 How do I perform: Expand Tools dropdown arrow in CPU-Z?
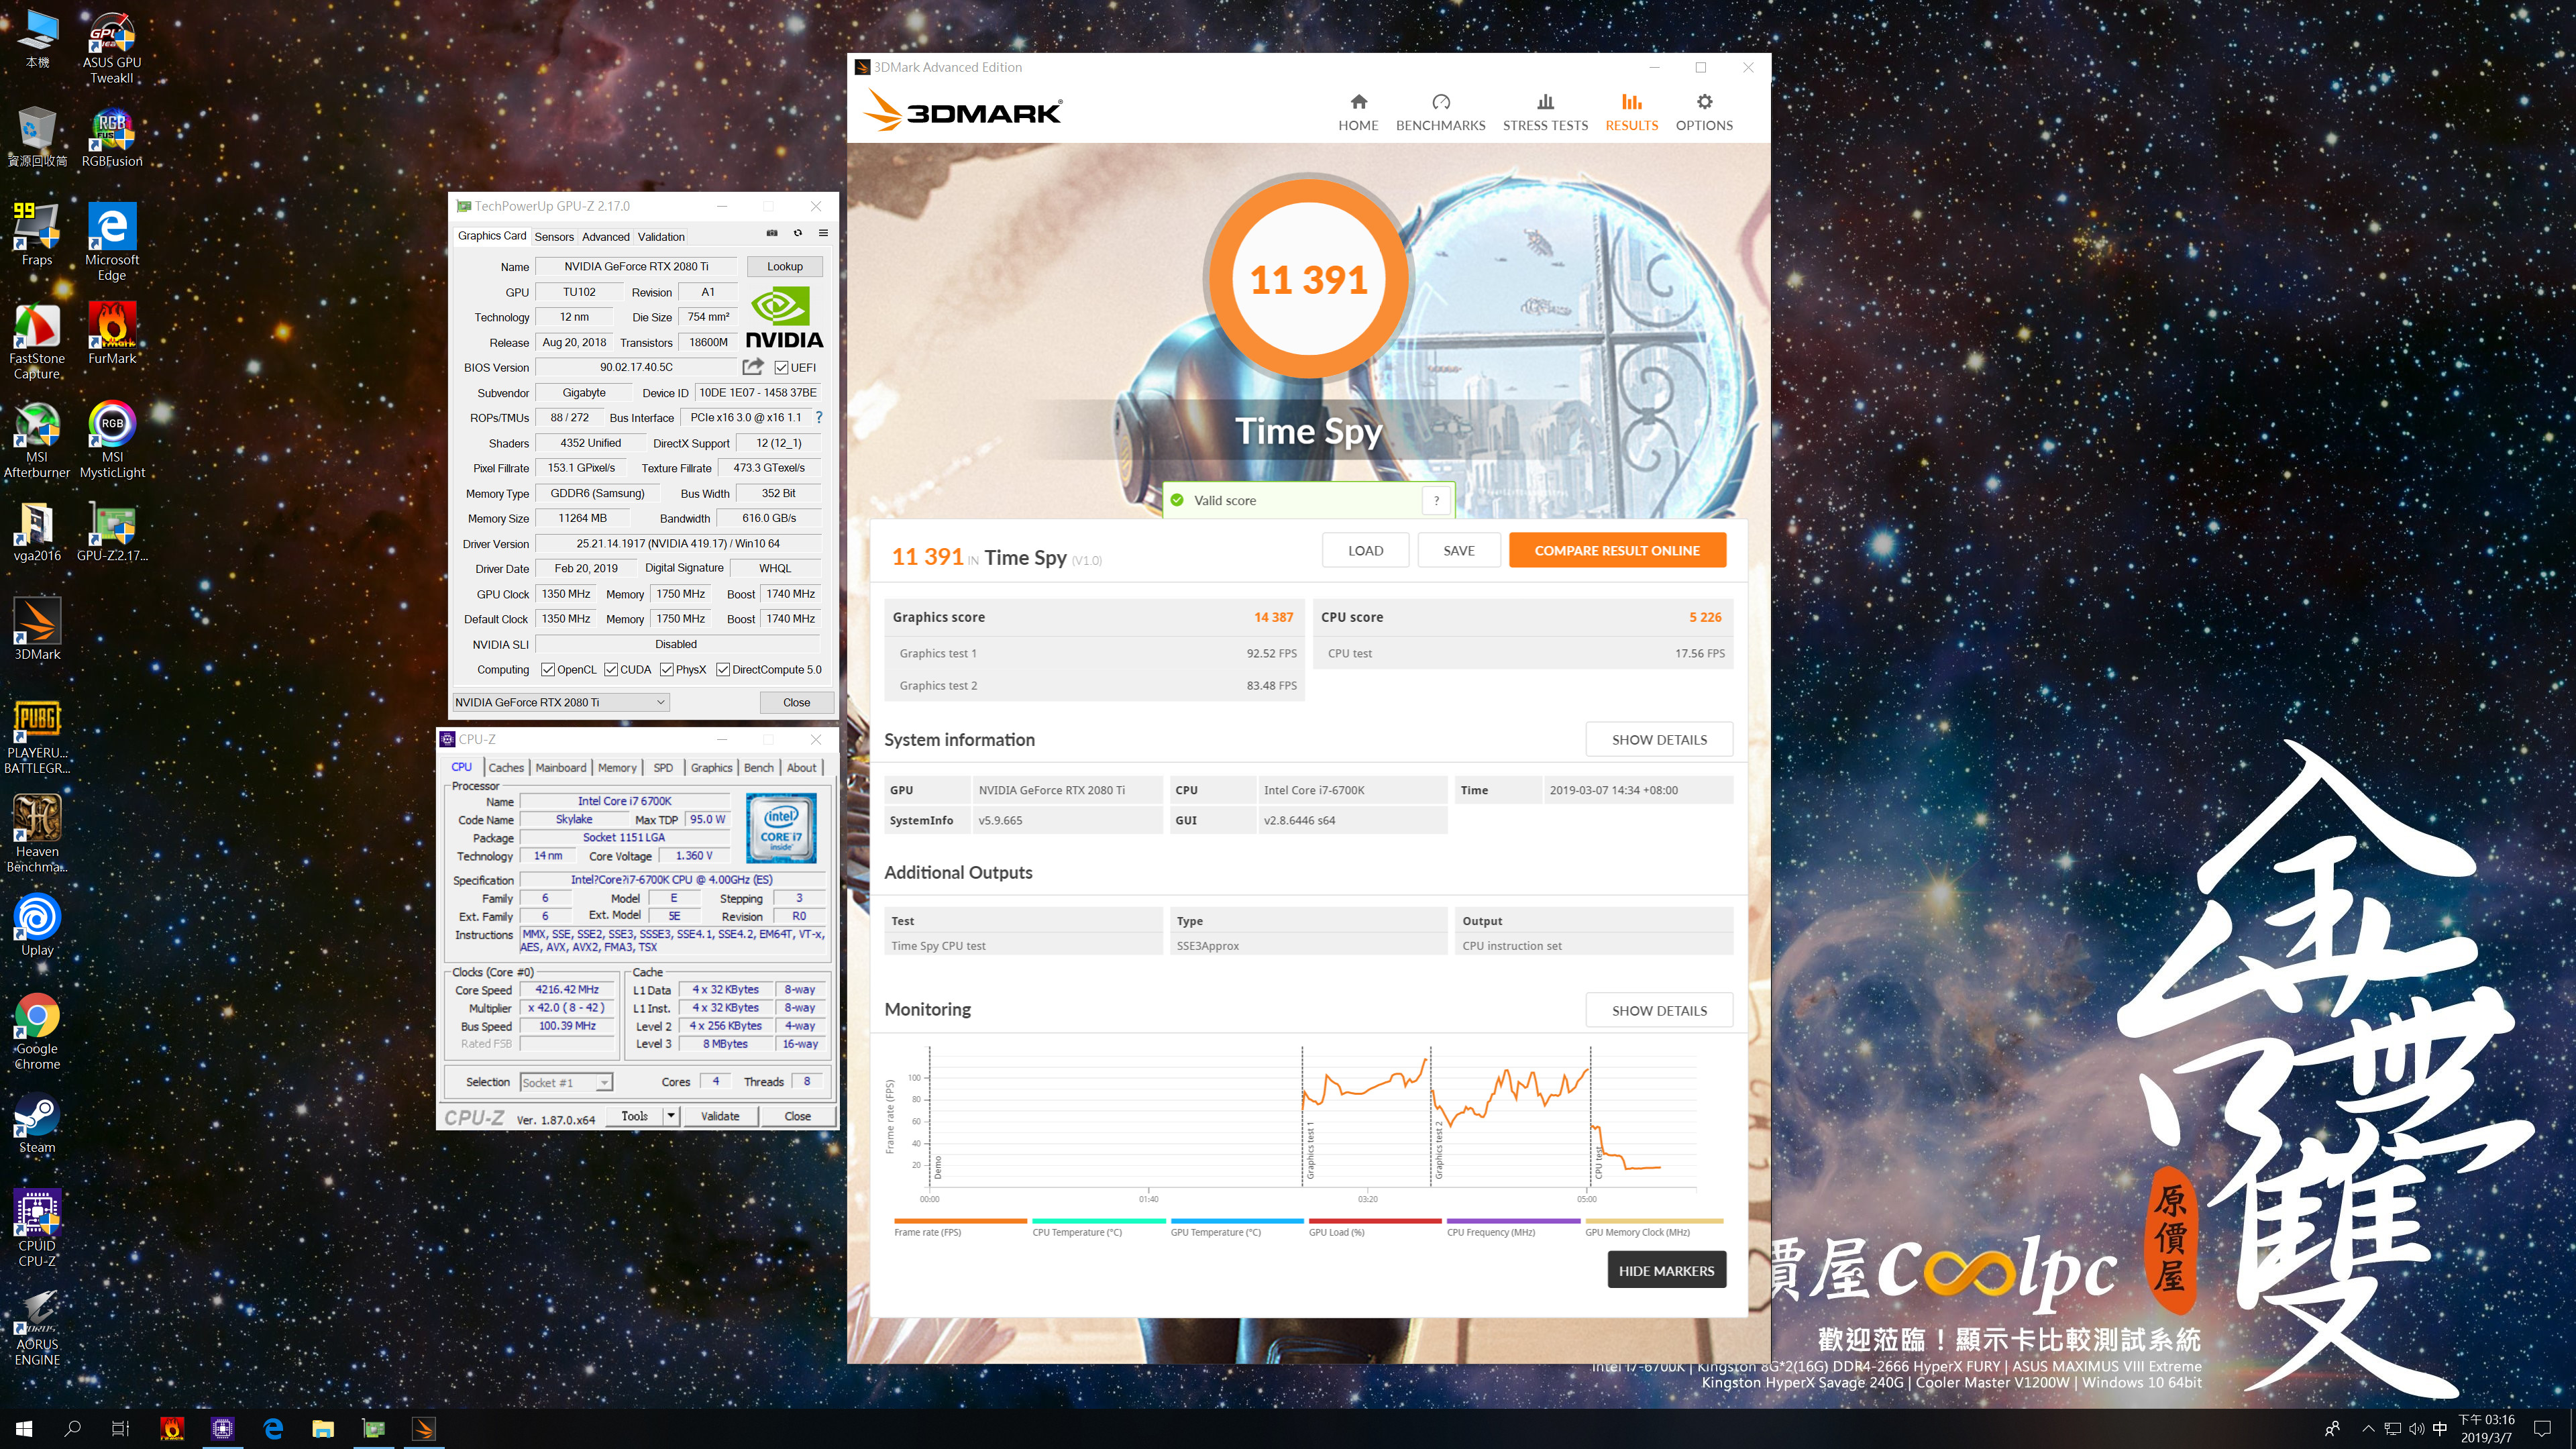671,1115
